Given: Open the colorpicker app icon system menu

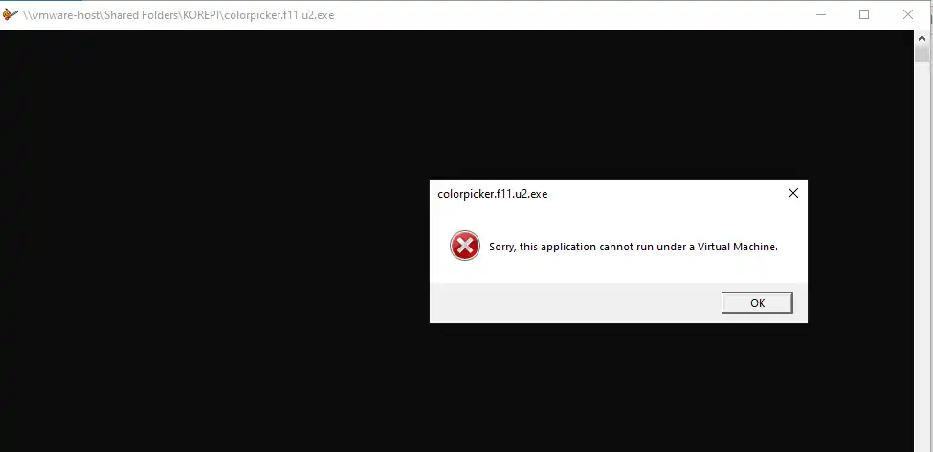Looking at the screenshot, I should 11,14.
